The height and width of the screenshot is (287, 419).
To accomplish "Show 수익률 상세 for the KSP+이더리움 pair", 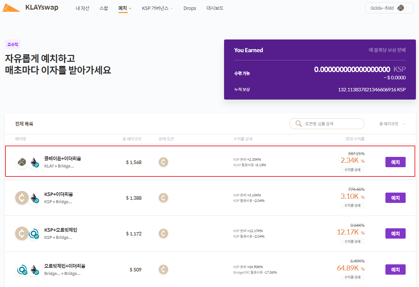I will coord(352,205).
